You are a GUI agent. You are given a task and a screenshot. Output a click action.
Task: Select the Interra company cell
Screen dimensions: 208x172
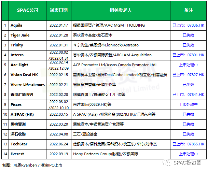coord(27,55)
